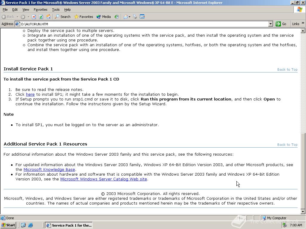The width and height of the screenshot is (306, 229).
Task: Refresh the page with Refresh icon
Action: [x=41, y=17]
